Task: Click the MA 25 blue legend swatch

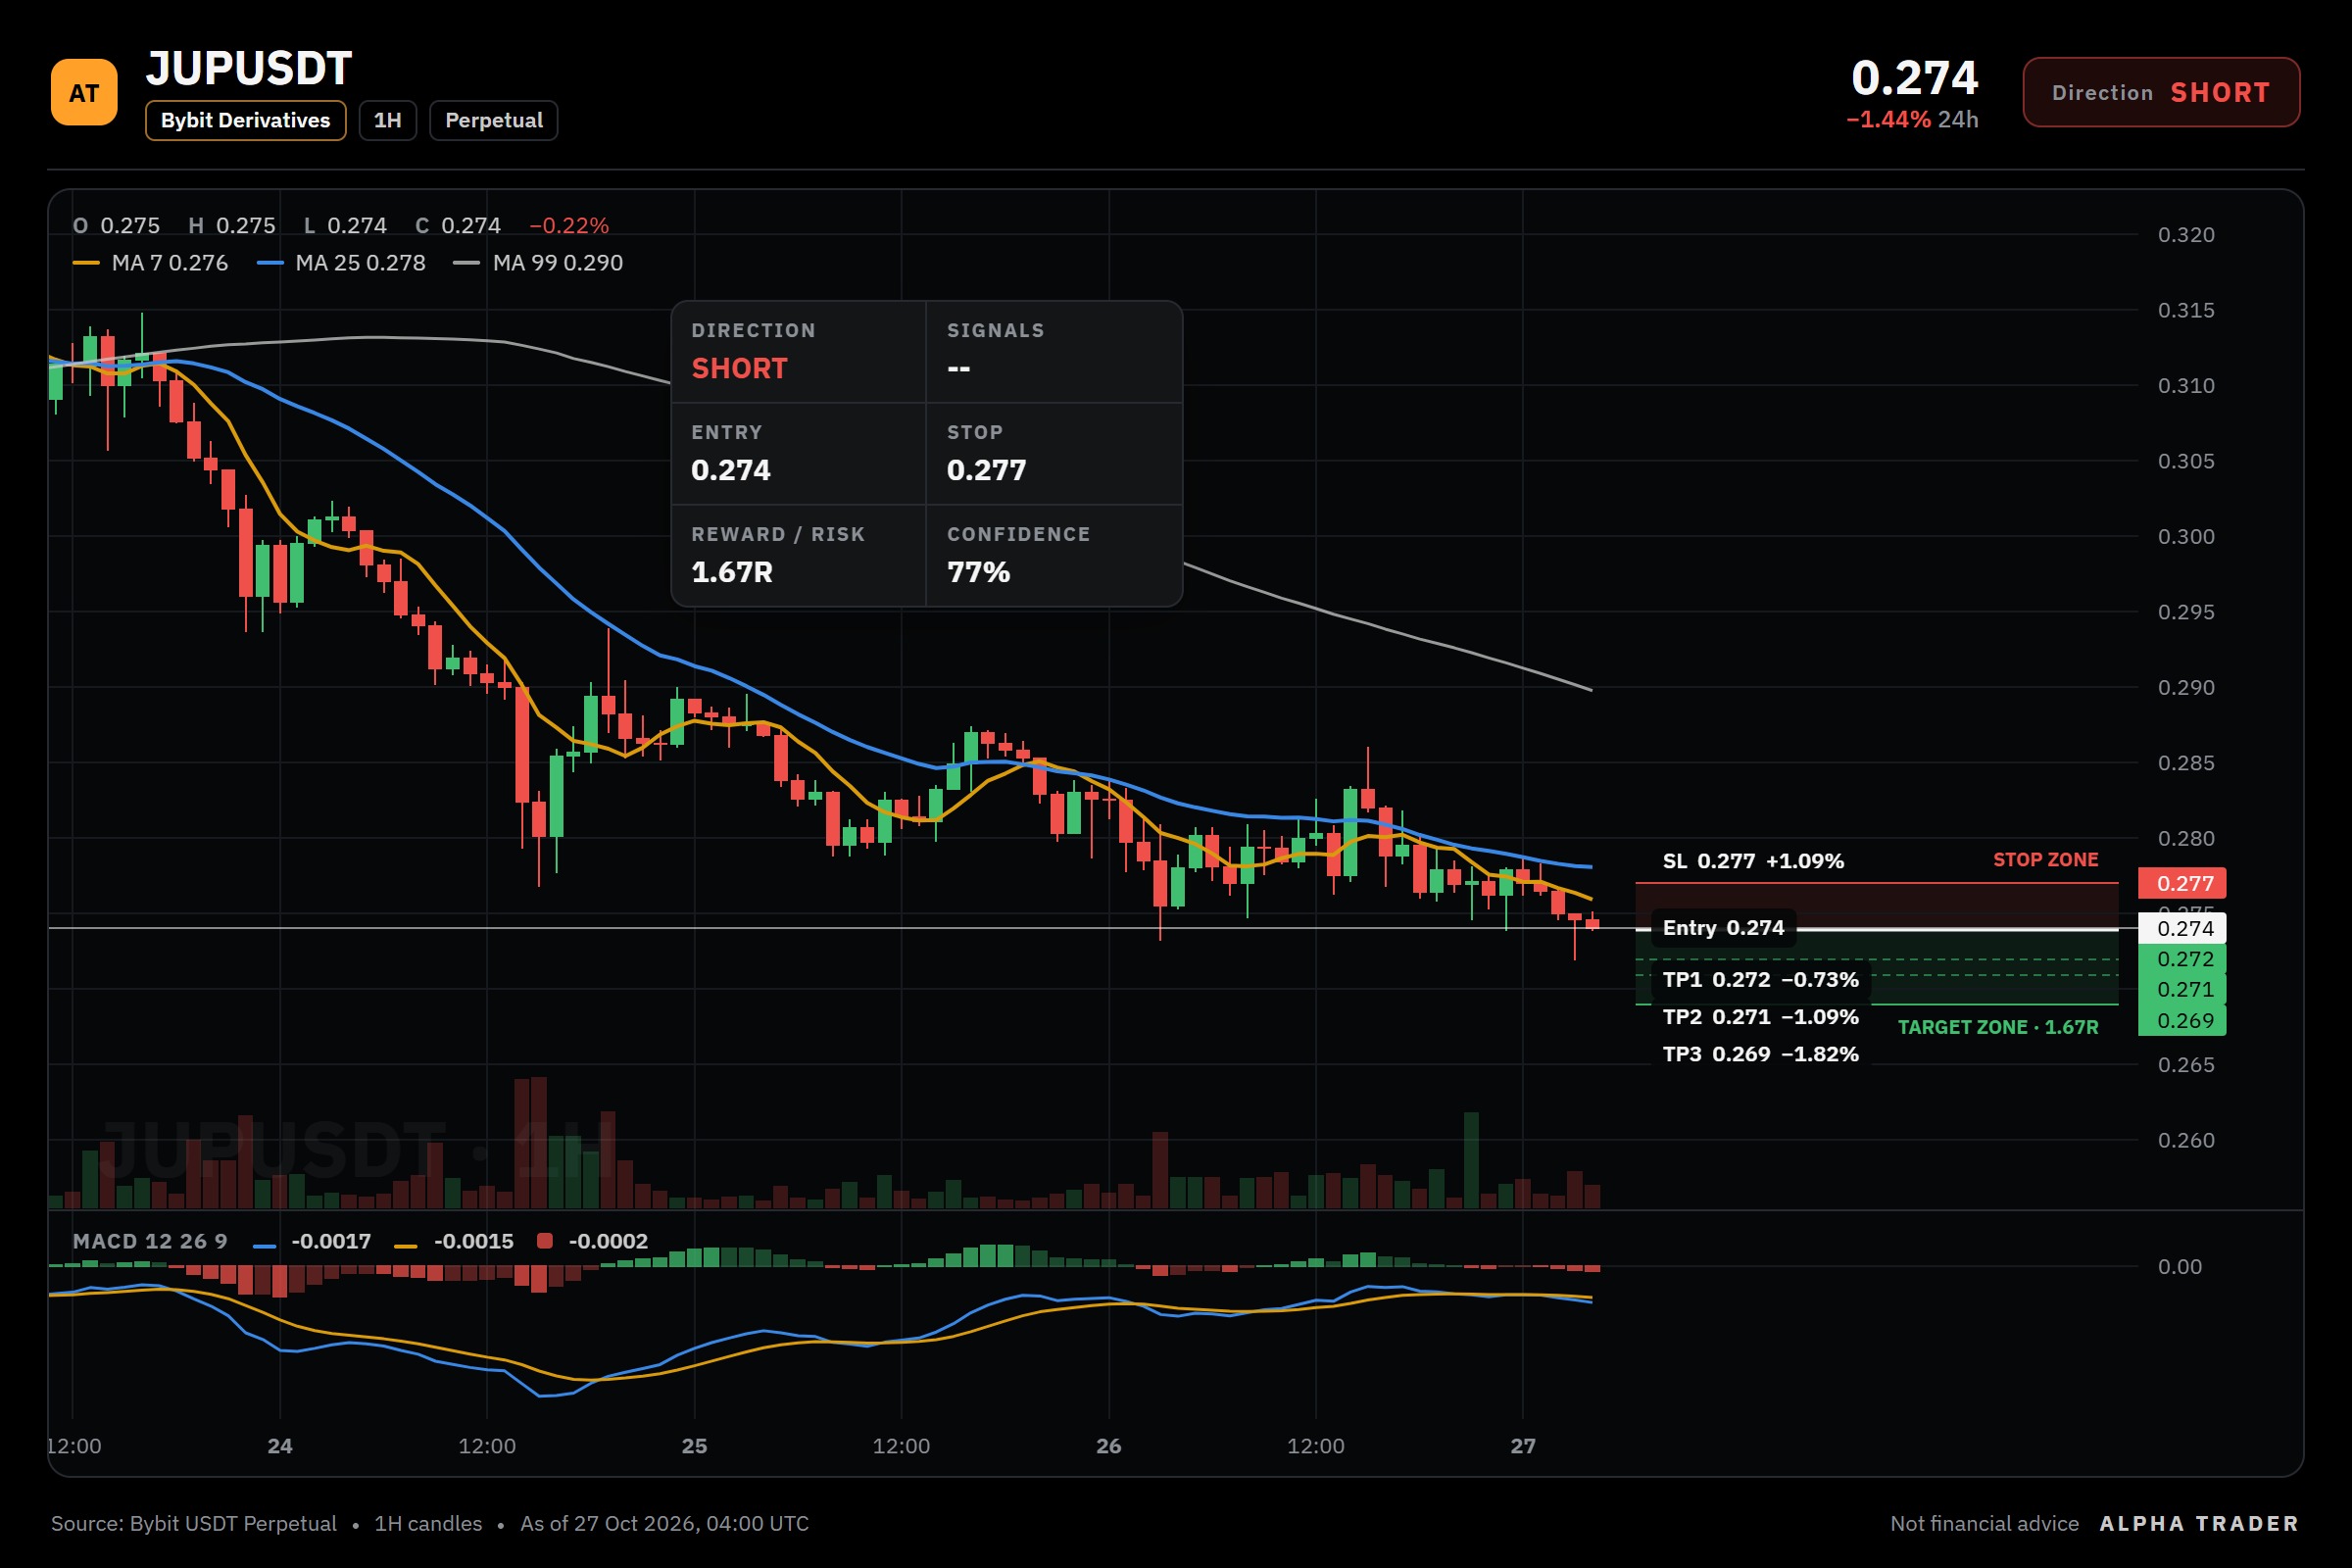Action: (270, 263)
